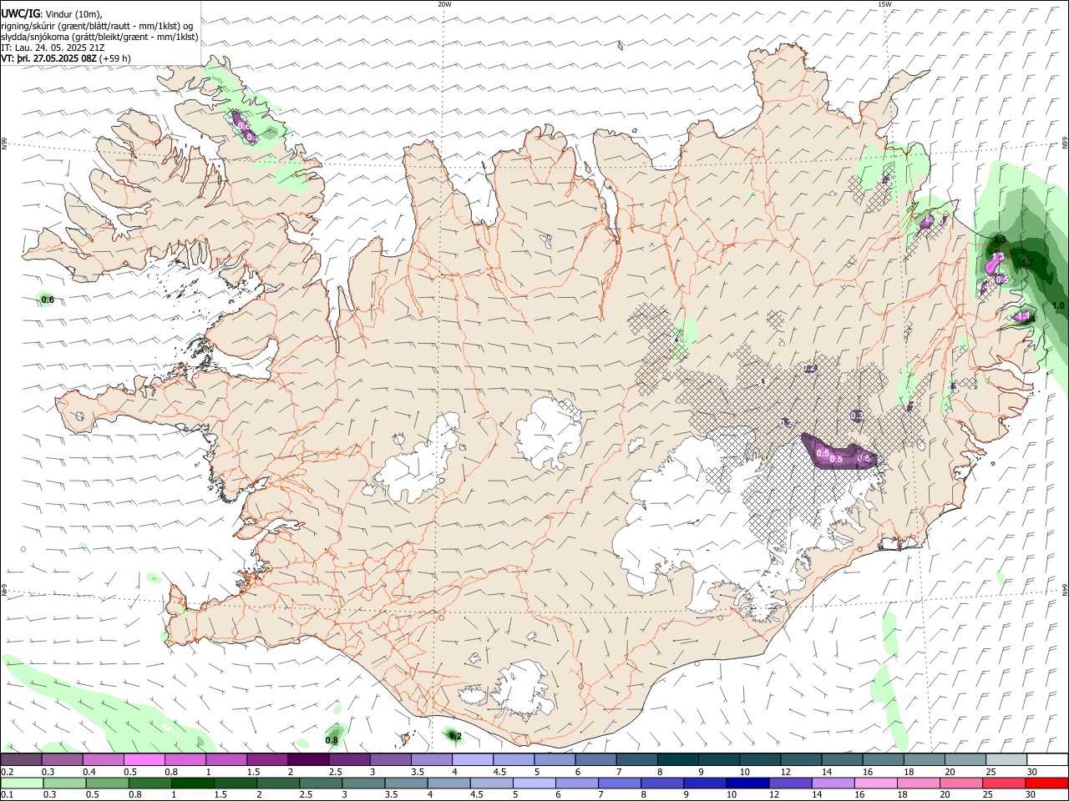Viewport: 1069px width, 801px height.
Task: Pick the pale green 0.1 swatch in lower legend
Action: (x=21, y=783)
